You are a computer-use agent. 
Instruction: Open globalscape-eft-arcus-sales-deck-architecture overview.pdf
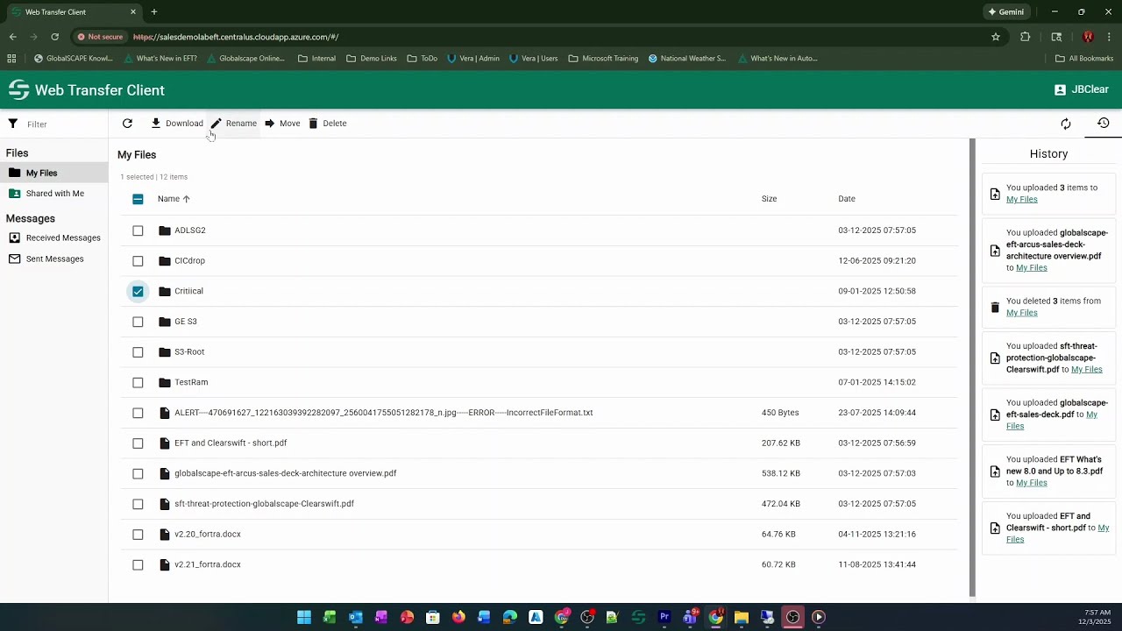click(285, 473)
